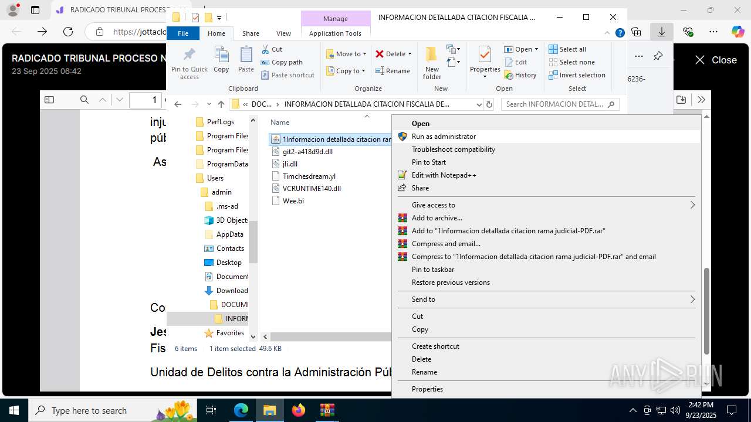Switch to the Share ribbon tab
The width and height of the screenshot is (751, 422).
(x=251, y=33)
